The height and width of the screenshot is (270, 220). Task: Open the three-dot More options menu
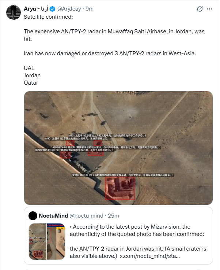(211, 9)
